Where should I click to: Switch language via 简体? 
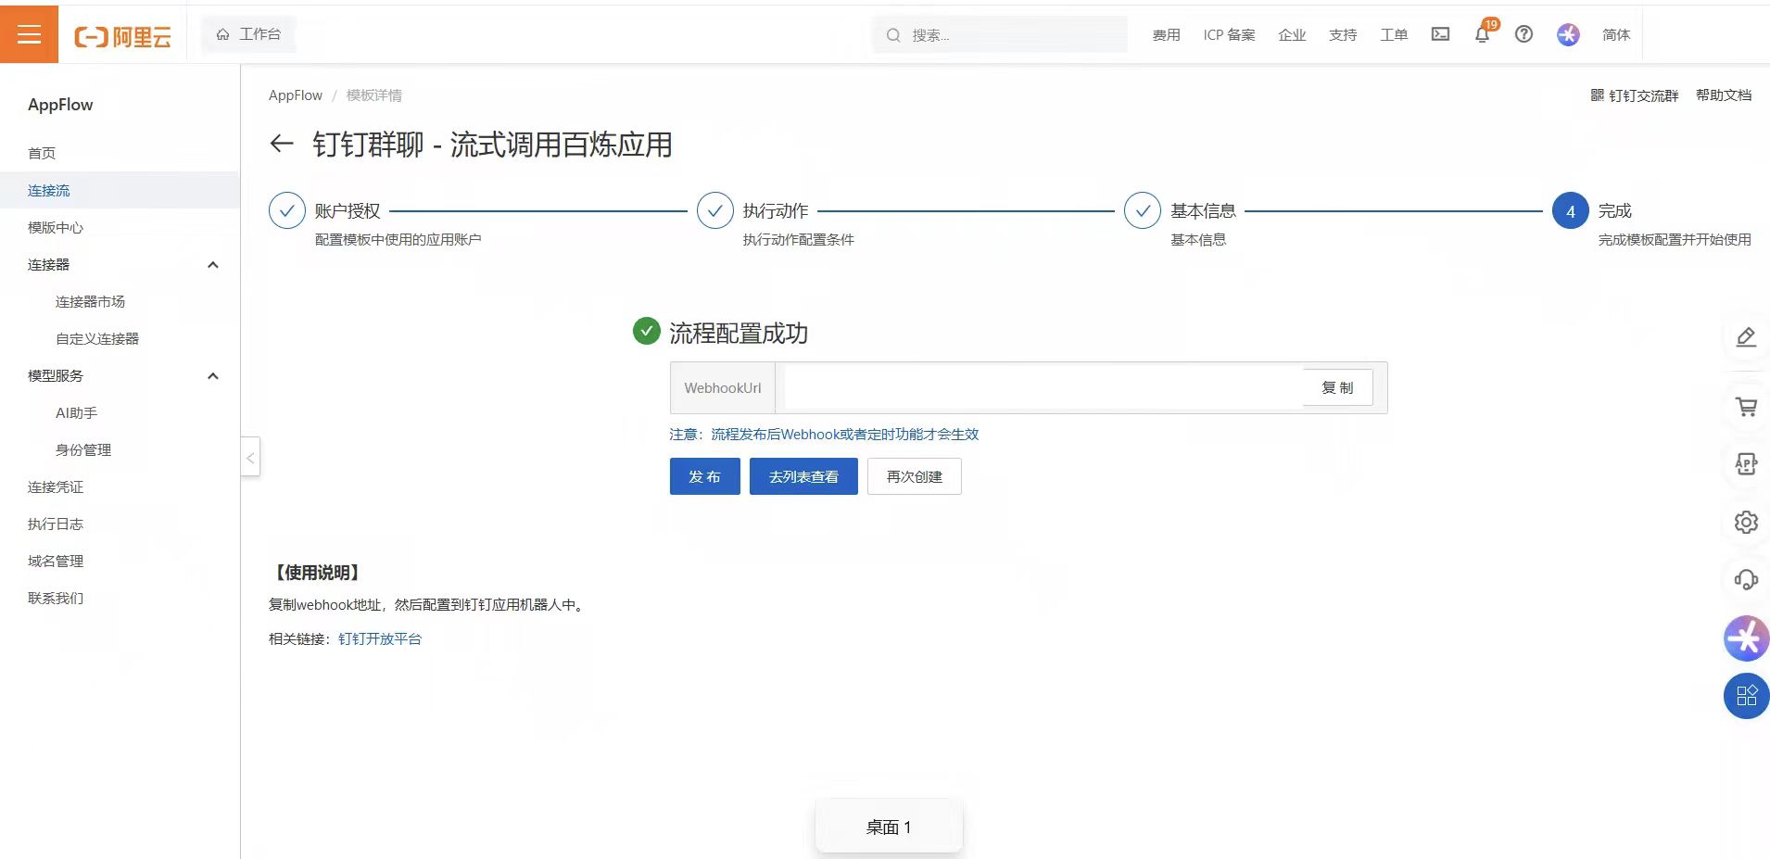click(x=1616, y=35)
